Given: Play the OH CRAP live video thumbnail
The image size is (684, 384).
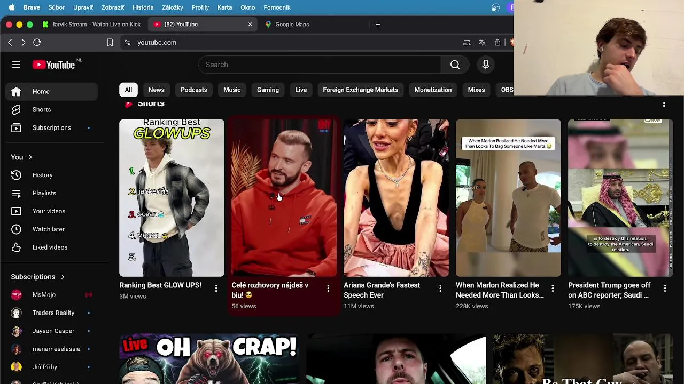Looking at the screenshot, I should click(209, 359).
